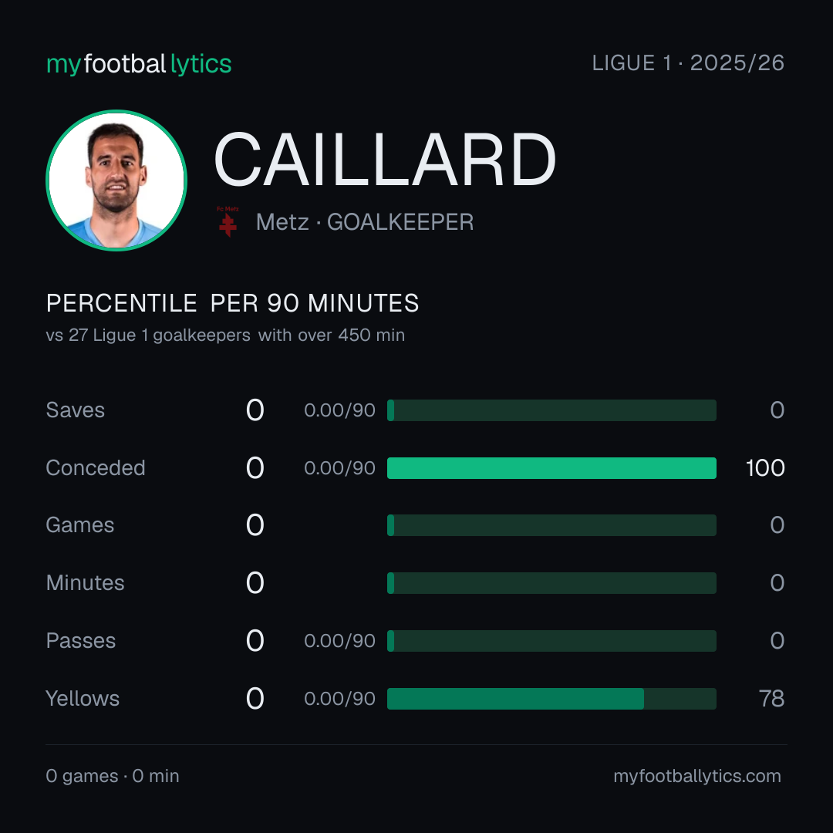Click the Games percentile bar
Screen dimensions: 833x833
point(551,525)
